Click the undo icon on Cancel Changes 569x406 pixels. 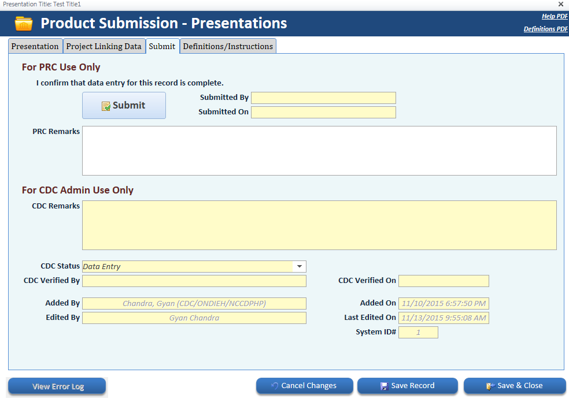click(275, 386)
